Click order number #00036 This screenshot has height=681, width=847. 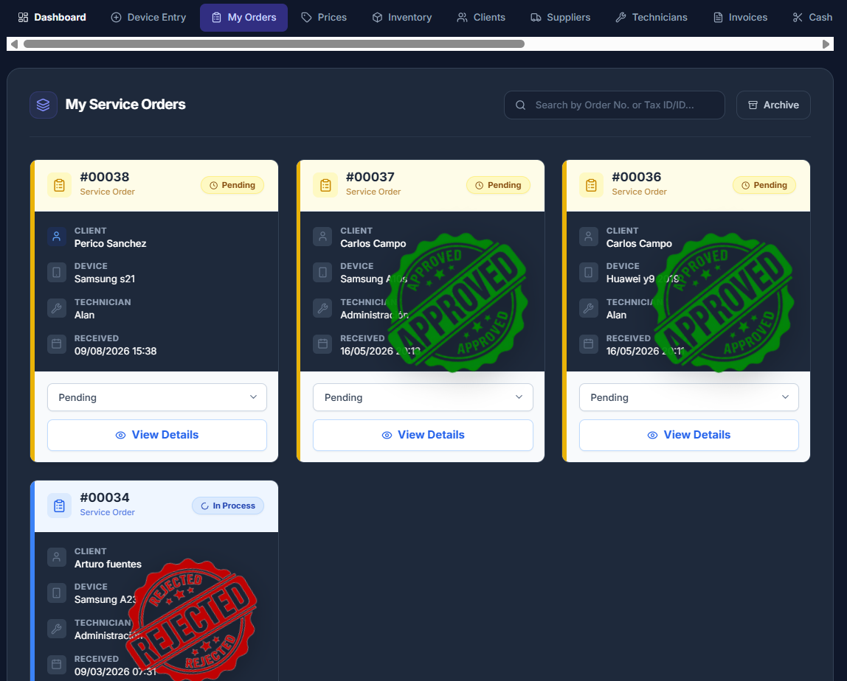636,177
